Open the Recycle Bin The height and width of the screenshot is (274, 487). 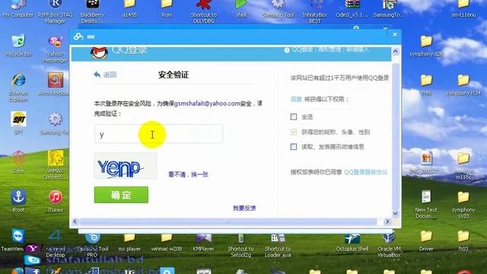click(x=18, y=46)
